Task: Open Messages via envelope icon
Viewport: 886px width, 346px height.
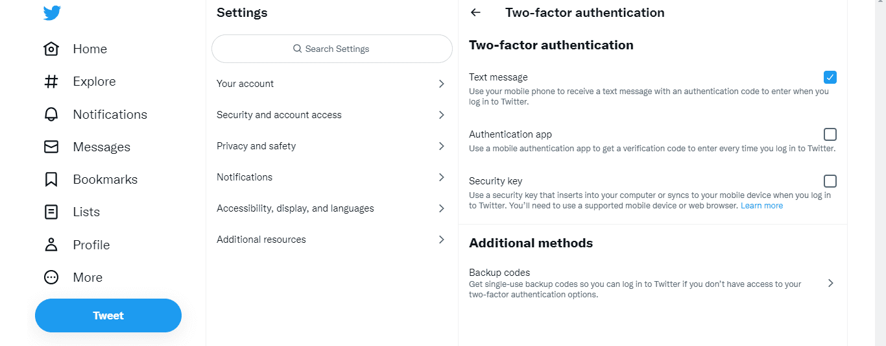Action: pyautogui.click(x=51, y=147)
